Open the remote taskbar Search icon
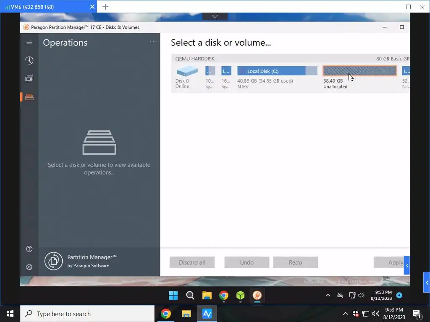Image resolution: width=430 pixels, height=322 pixels. pyautogui.click(x=190, y=296)
